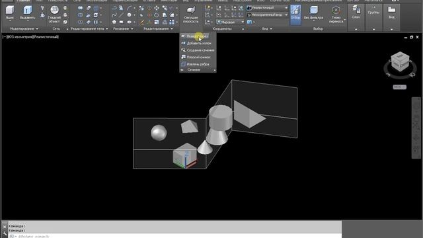Expand options under the Выдавить button
423x238 pixels.
28,20
